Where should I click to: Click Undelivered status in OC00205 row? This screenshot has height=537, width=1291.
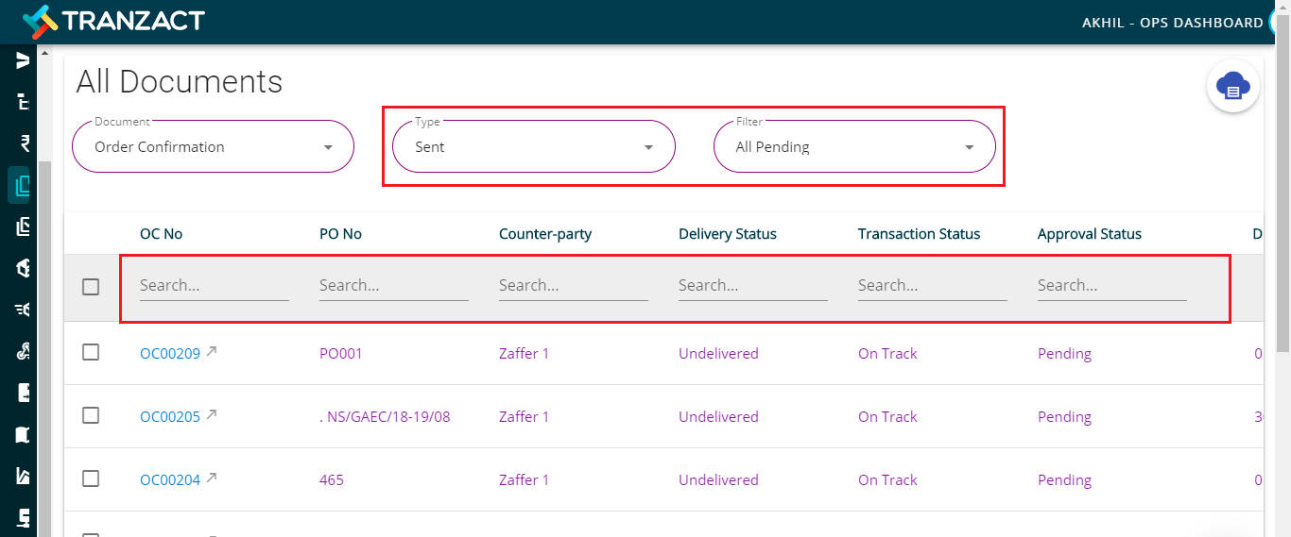718,417
